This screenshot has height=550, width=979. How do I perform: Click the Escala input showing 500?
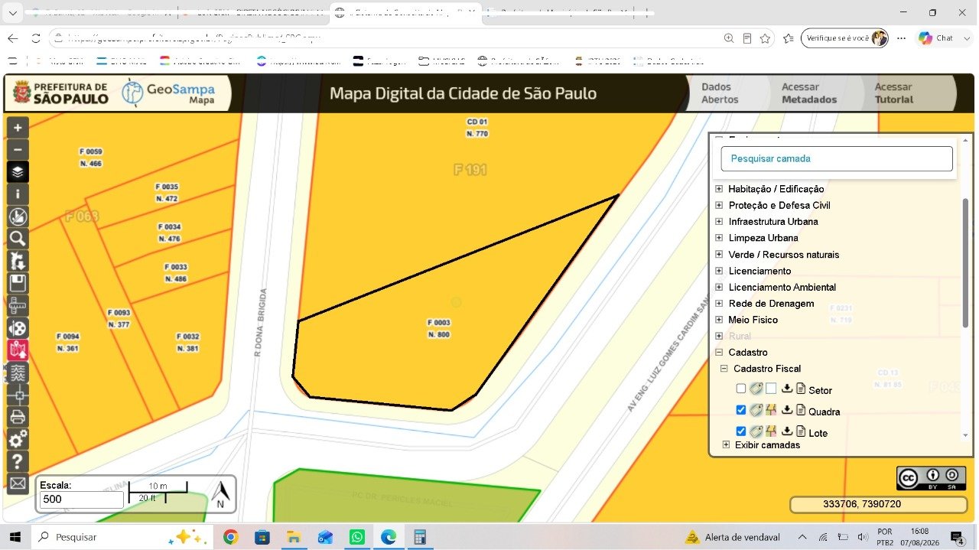[x=82, y=500]
